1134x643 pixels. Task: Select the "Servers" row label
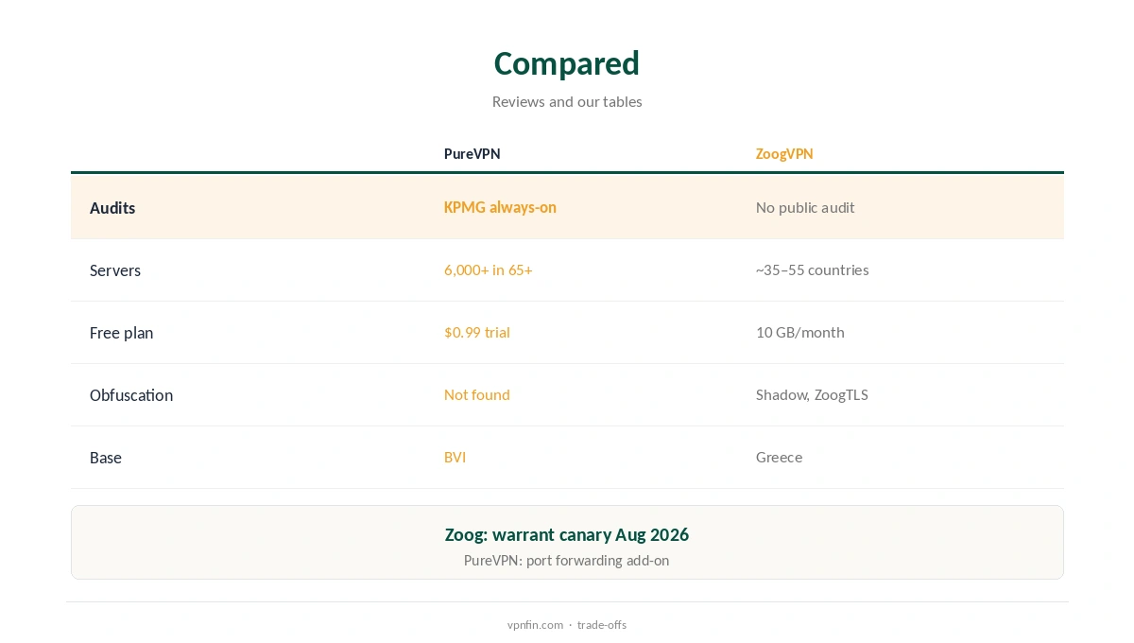click(115, 270)
